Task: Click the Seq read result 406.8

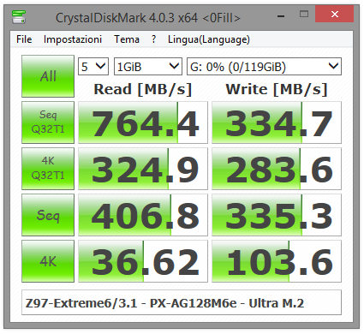Action: [x=143, y=215]
